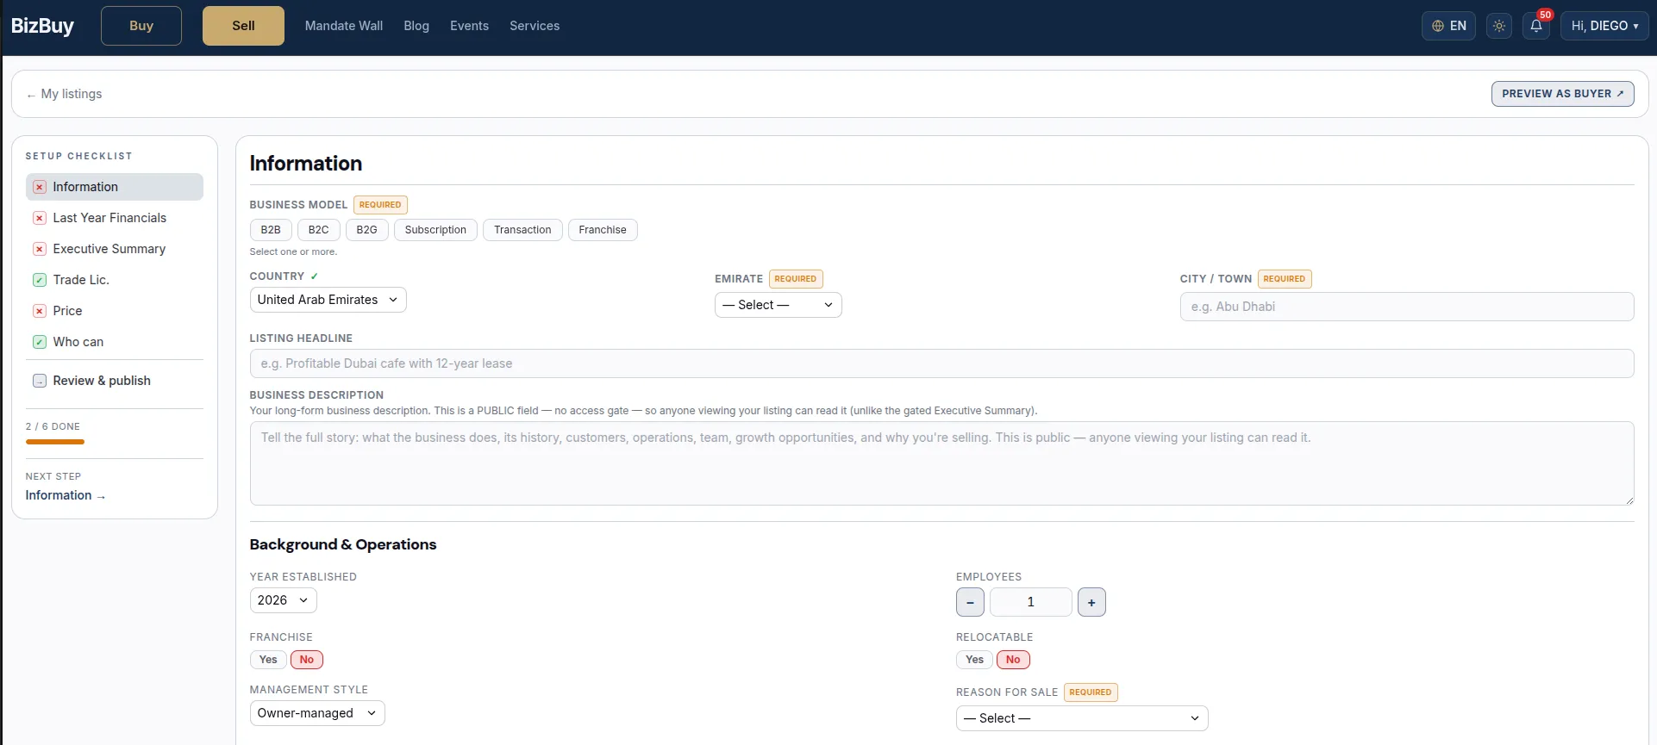The image size is (1657, 745).
Task: Click the status icon beside Executive Summary
Action: 40,249
